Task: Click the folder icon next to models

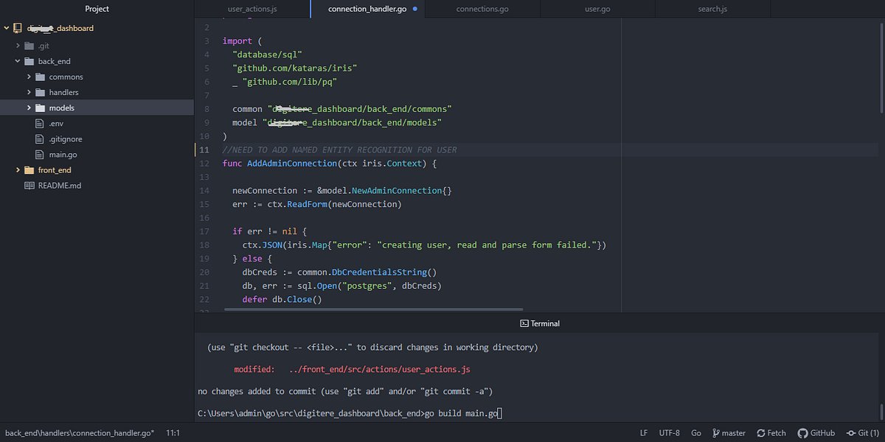Action: click(41, 108)
